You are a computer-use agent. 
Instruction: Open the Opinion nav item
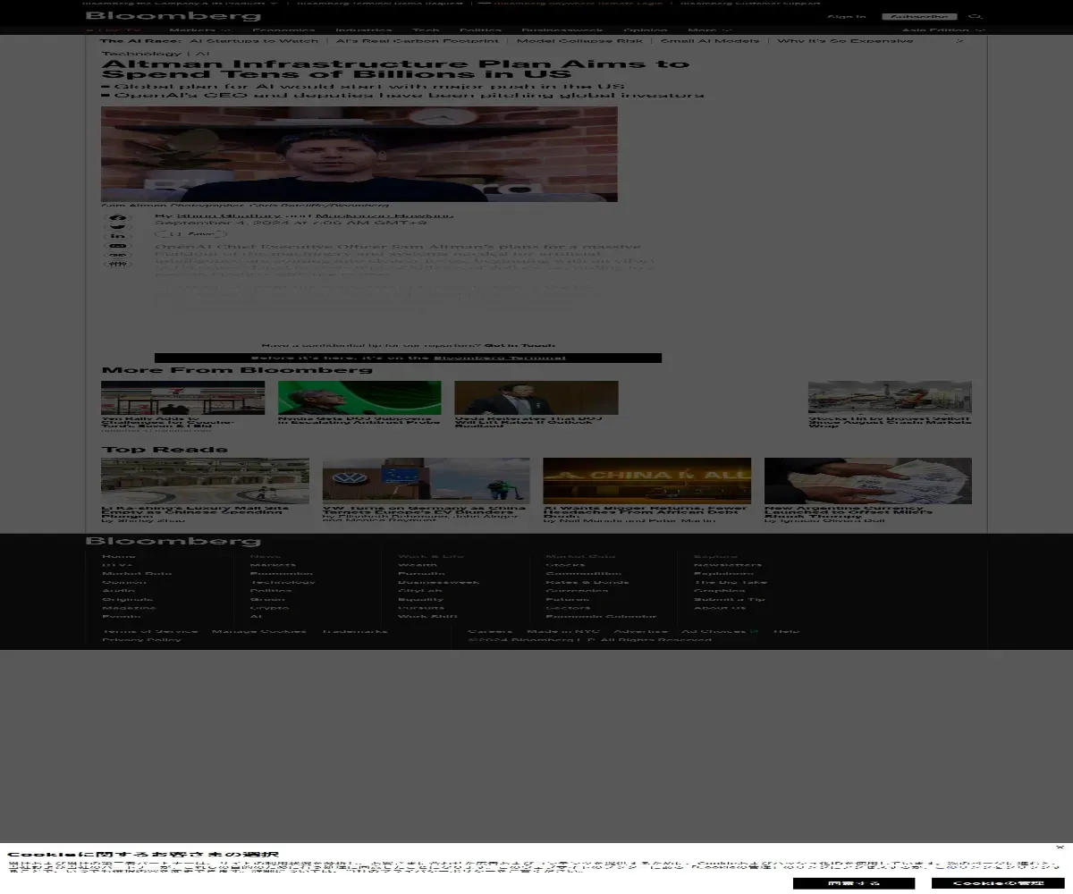pyautogui.click(x=646, y=30)
